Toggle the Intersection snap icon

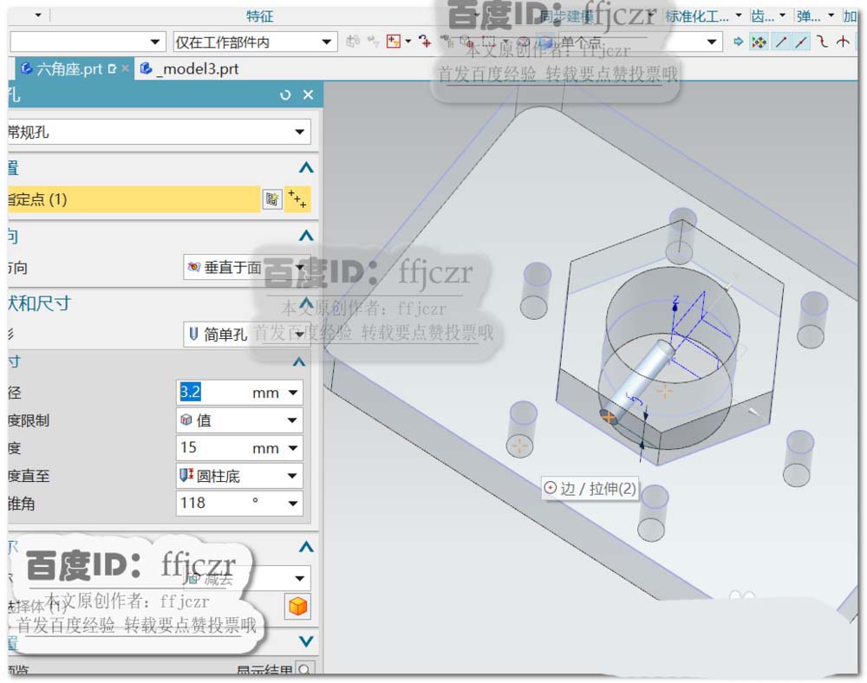[843, 42]
